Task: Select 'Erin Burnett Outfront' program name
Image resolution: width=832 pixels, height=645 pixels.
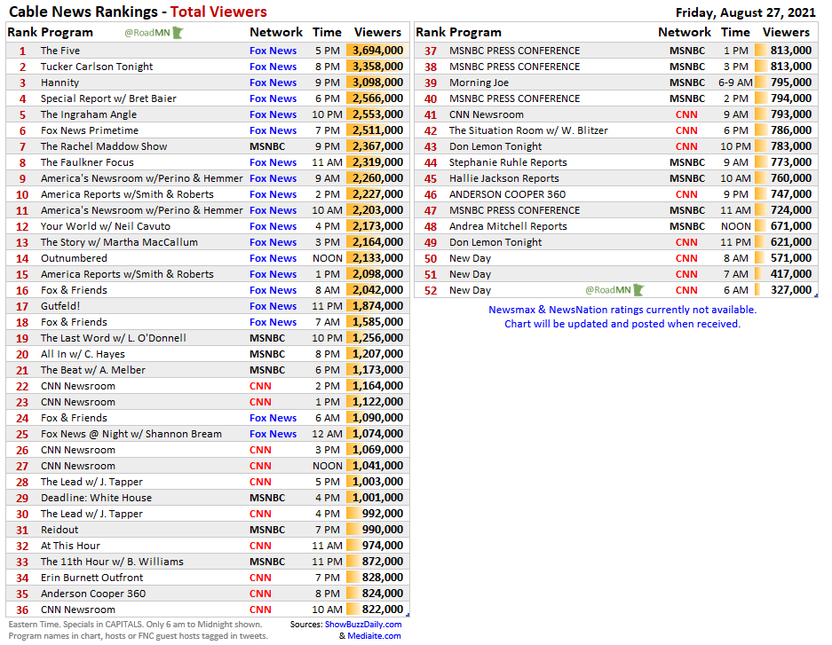Action: tap(91, 578)
